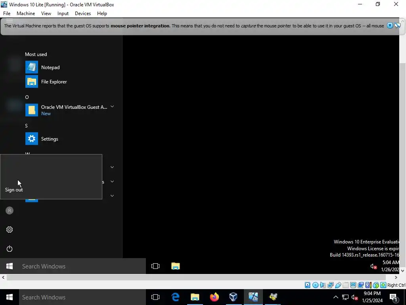Click the host muted volume tray icon
This screenshot has height=305, width=406.
click(x=355, y=297)
